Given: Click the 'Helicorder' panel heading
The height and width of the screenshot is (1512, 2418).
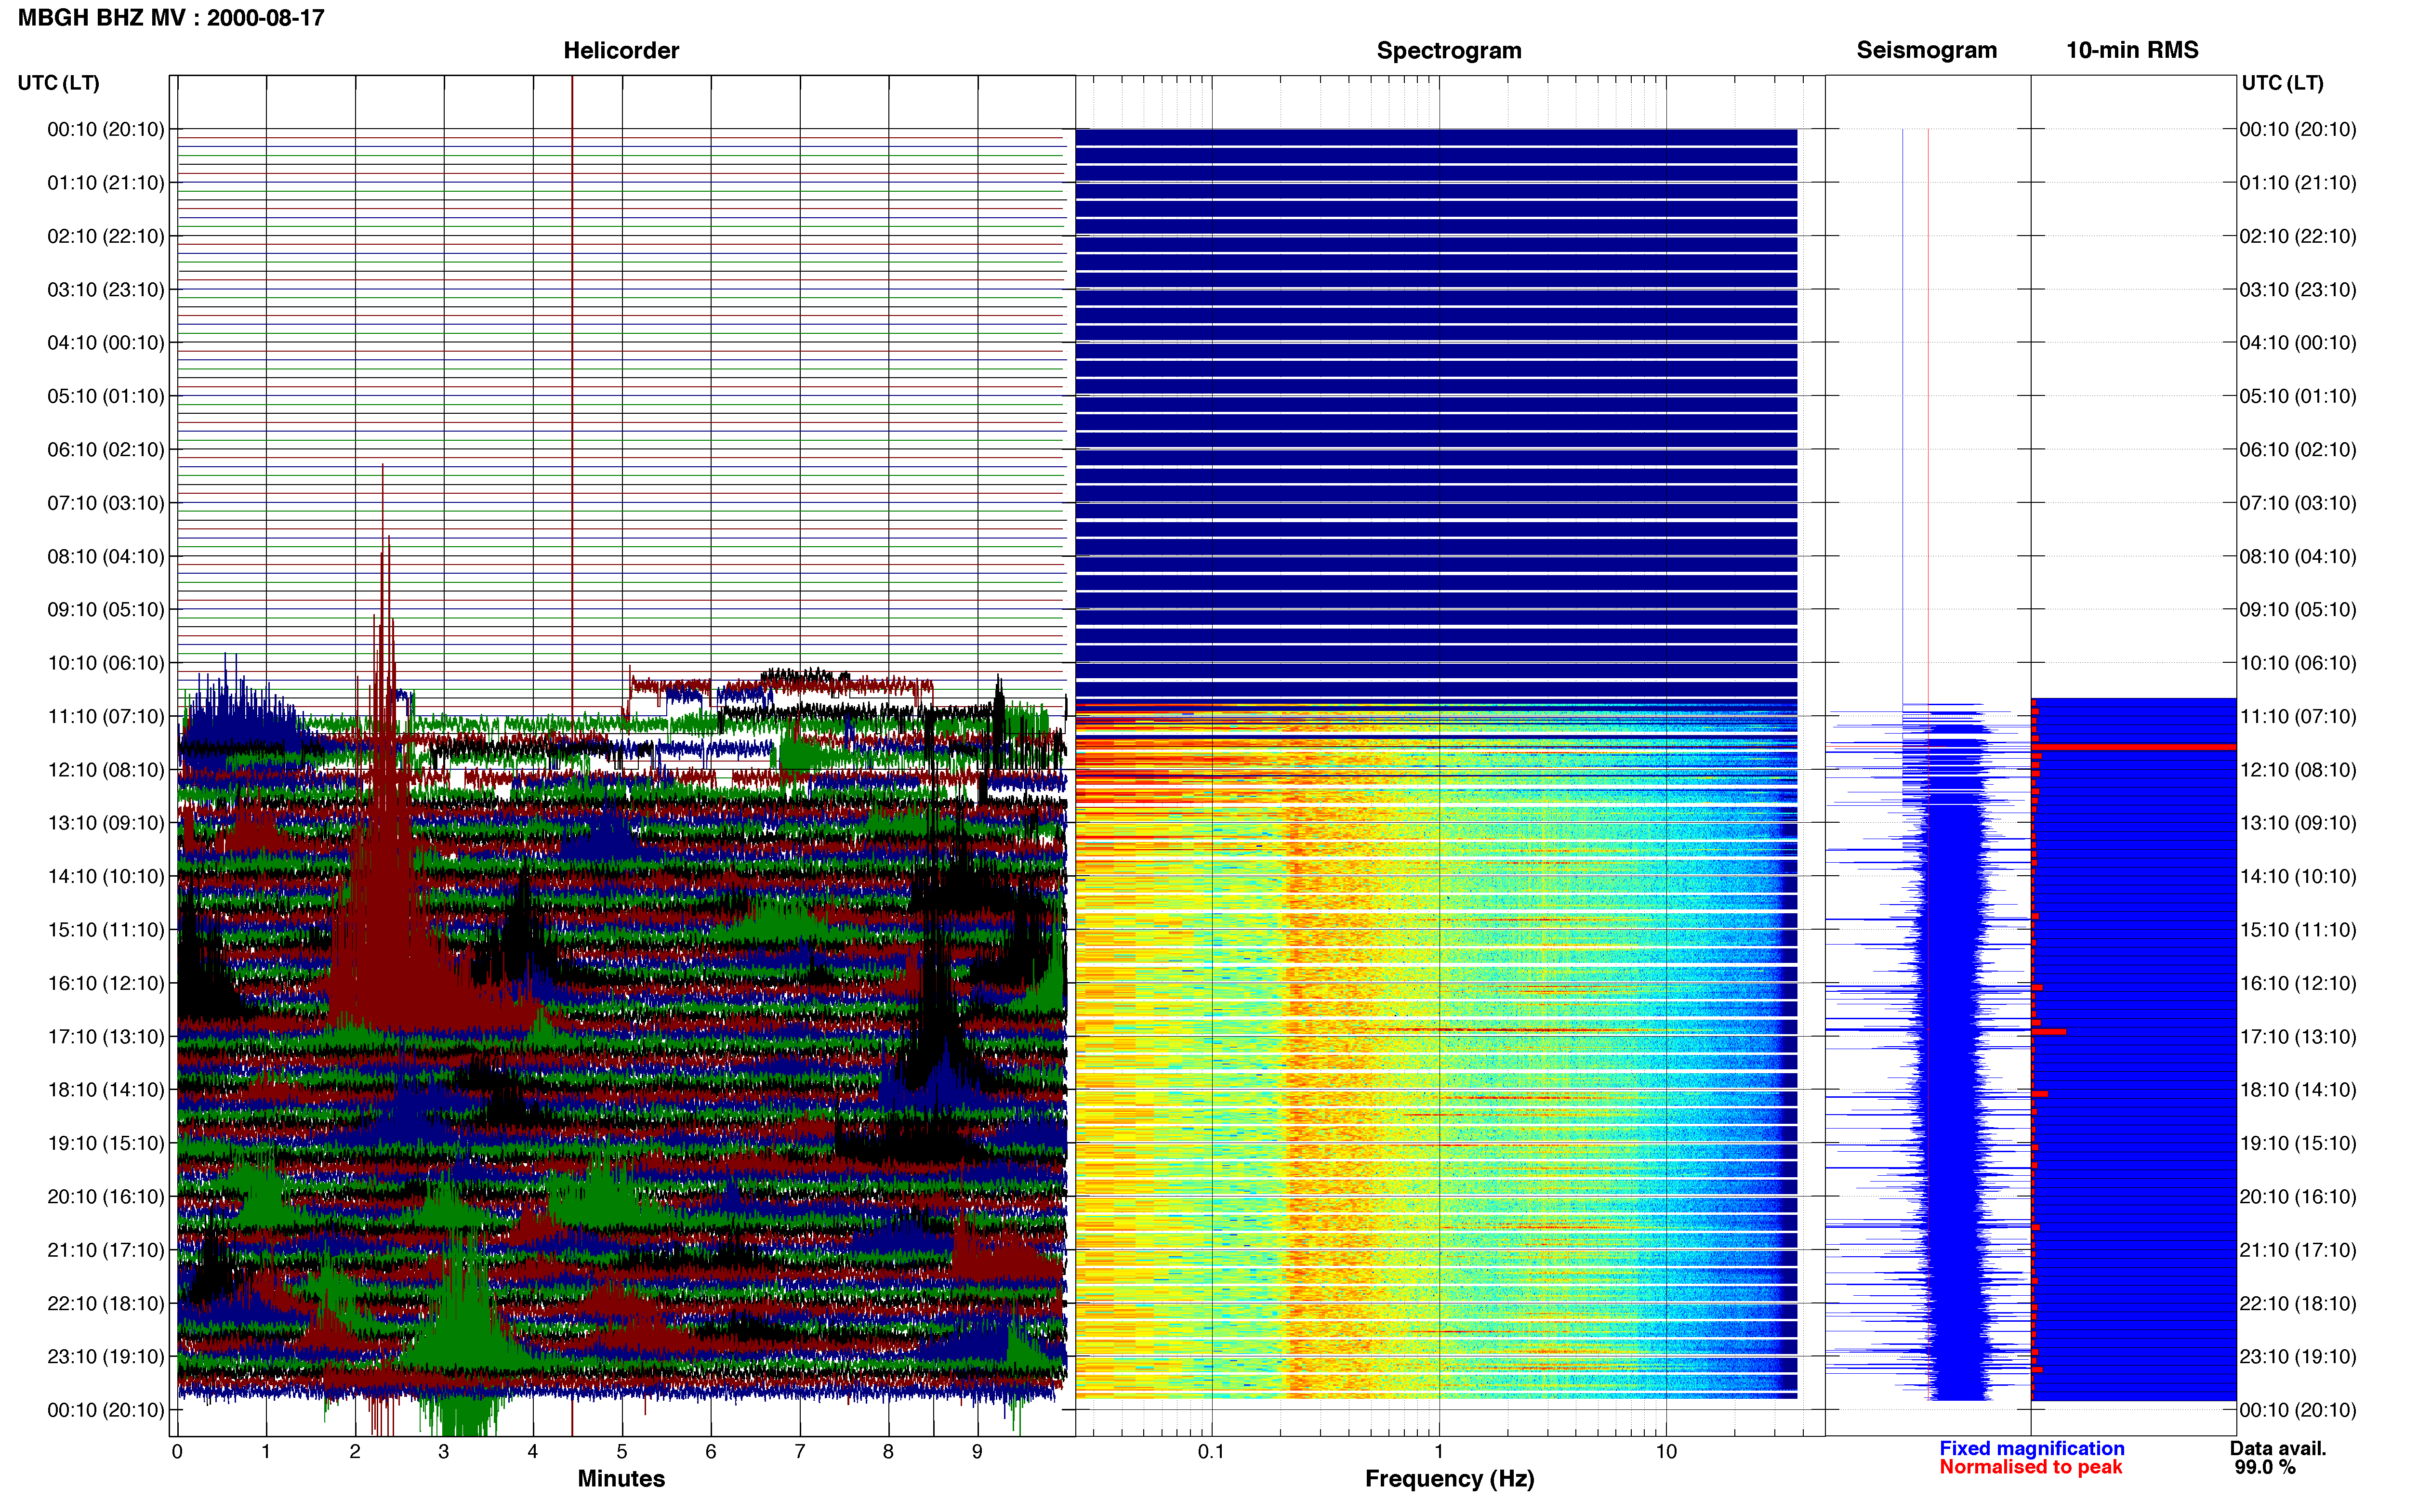Looking at the screenshot, I should (x=621, y=50).
